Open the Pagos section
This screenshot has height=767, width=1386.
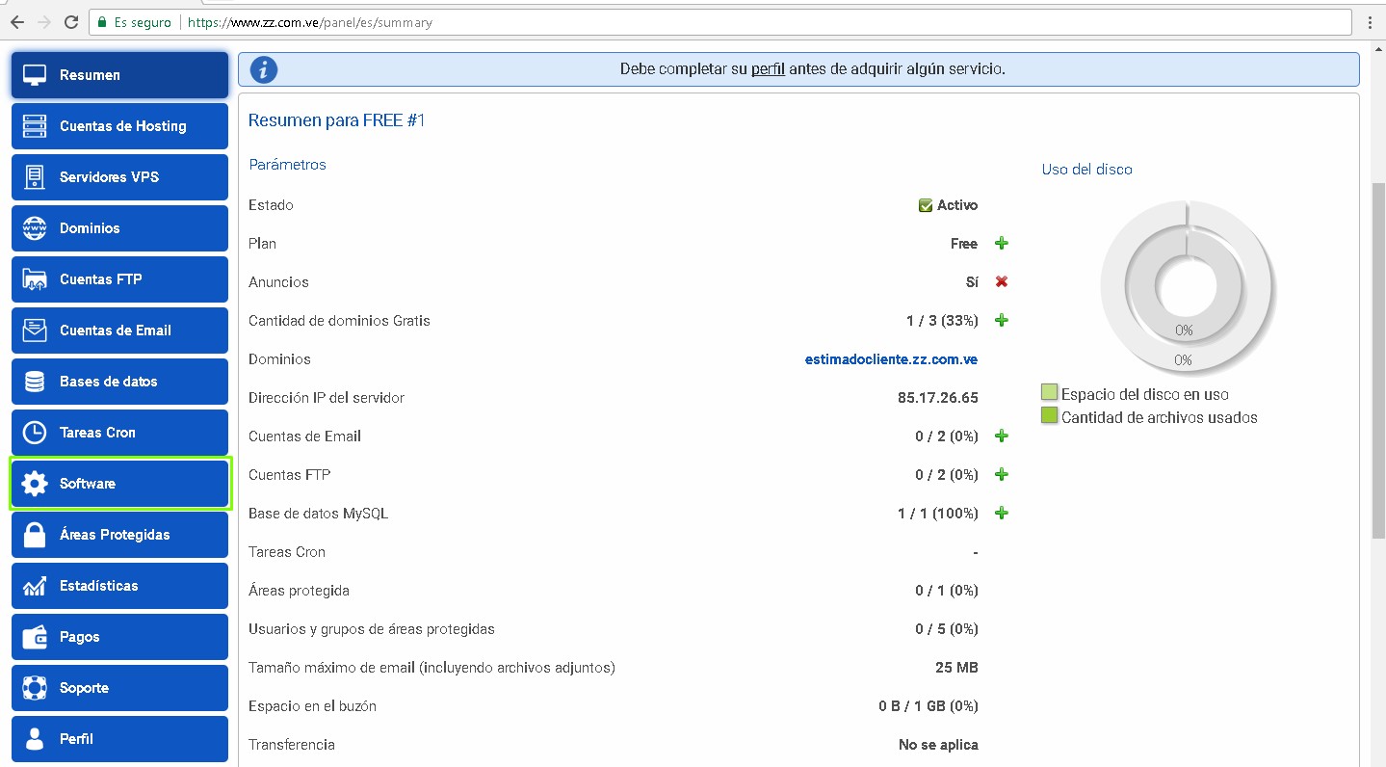pyautogui.click(x=119, y=637)
